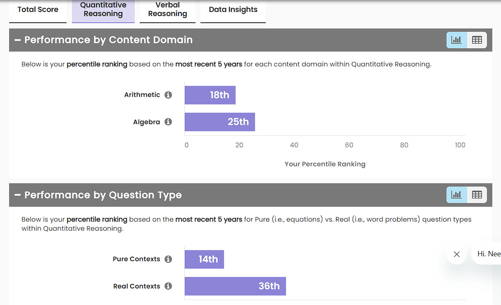Image resolution: width=501 pixels, height=305 pixels.
Task: Select the Quantitative Reasoning tab
Action: click(x=103, y=9)
